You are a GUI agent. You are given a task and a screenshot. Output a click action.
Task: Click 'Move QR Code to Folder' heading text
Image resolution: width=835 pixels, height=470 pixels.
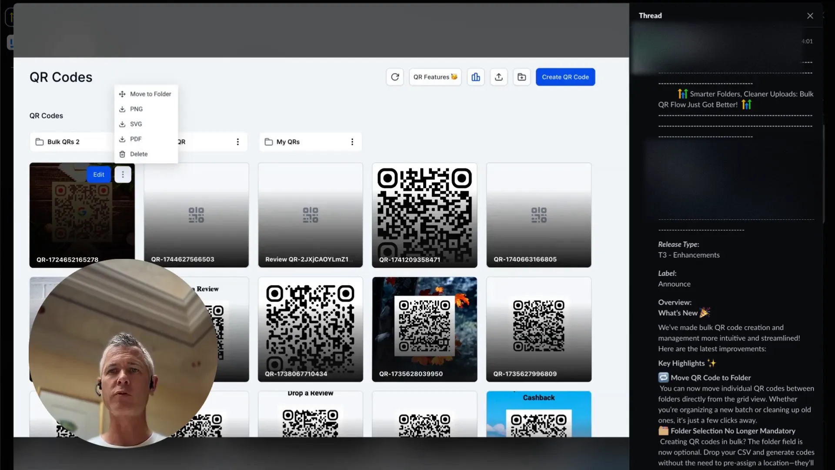(x=711, y=378)
